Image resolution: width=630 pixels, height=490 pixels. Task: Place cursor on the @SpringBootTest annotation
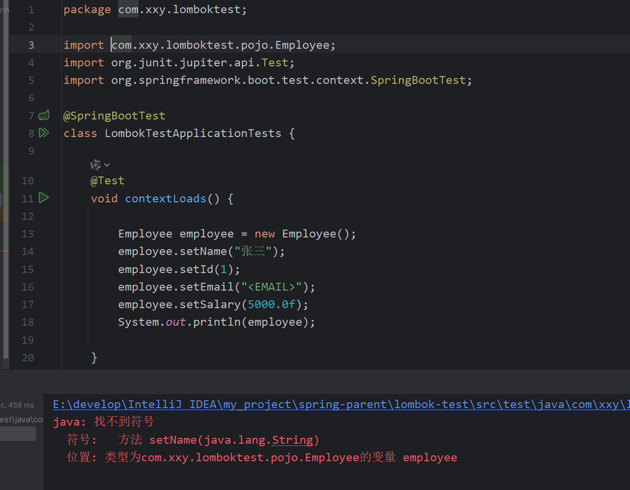pos(115,115)
